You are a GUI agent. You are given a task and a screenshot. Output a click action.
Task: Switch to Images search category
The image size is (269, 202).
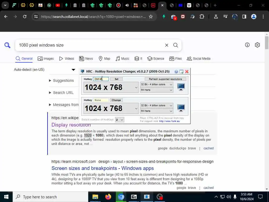pyautogui.click(x=46, y=59)
